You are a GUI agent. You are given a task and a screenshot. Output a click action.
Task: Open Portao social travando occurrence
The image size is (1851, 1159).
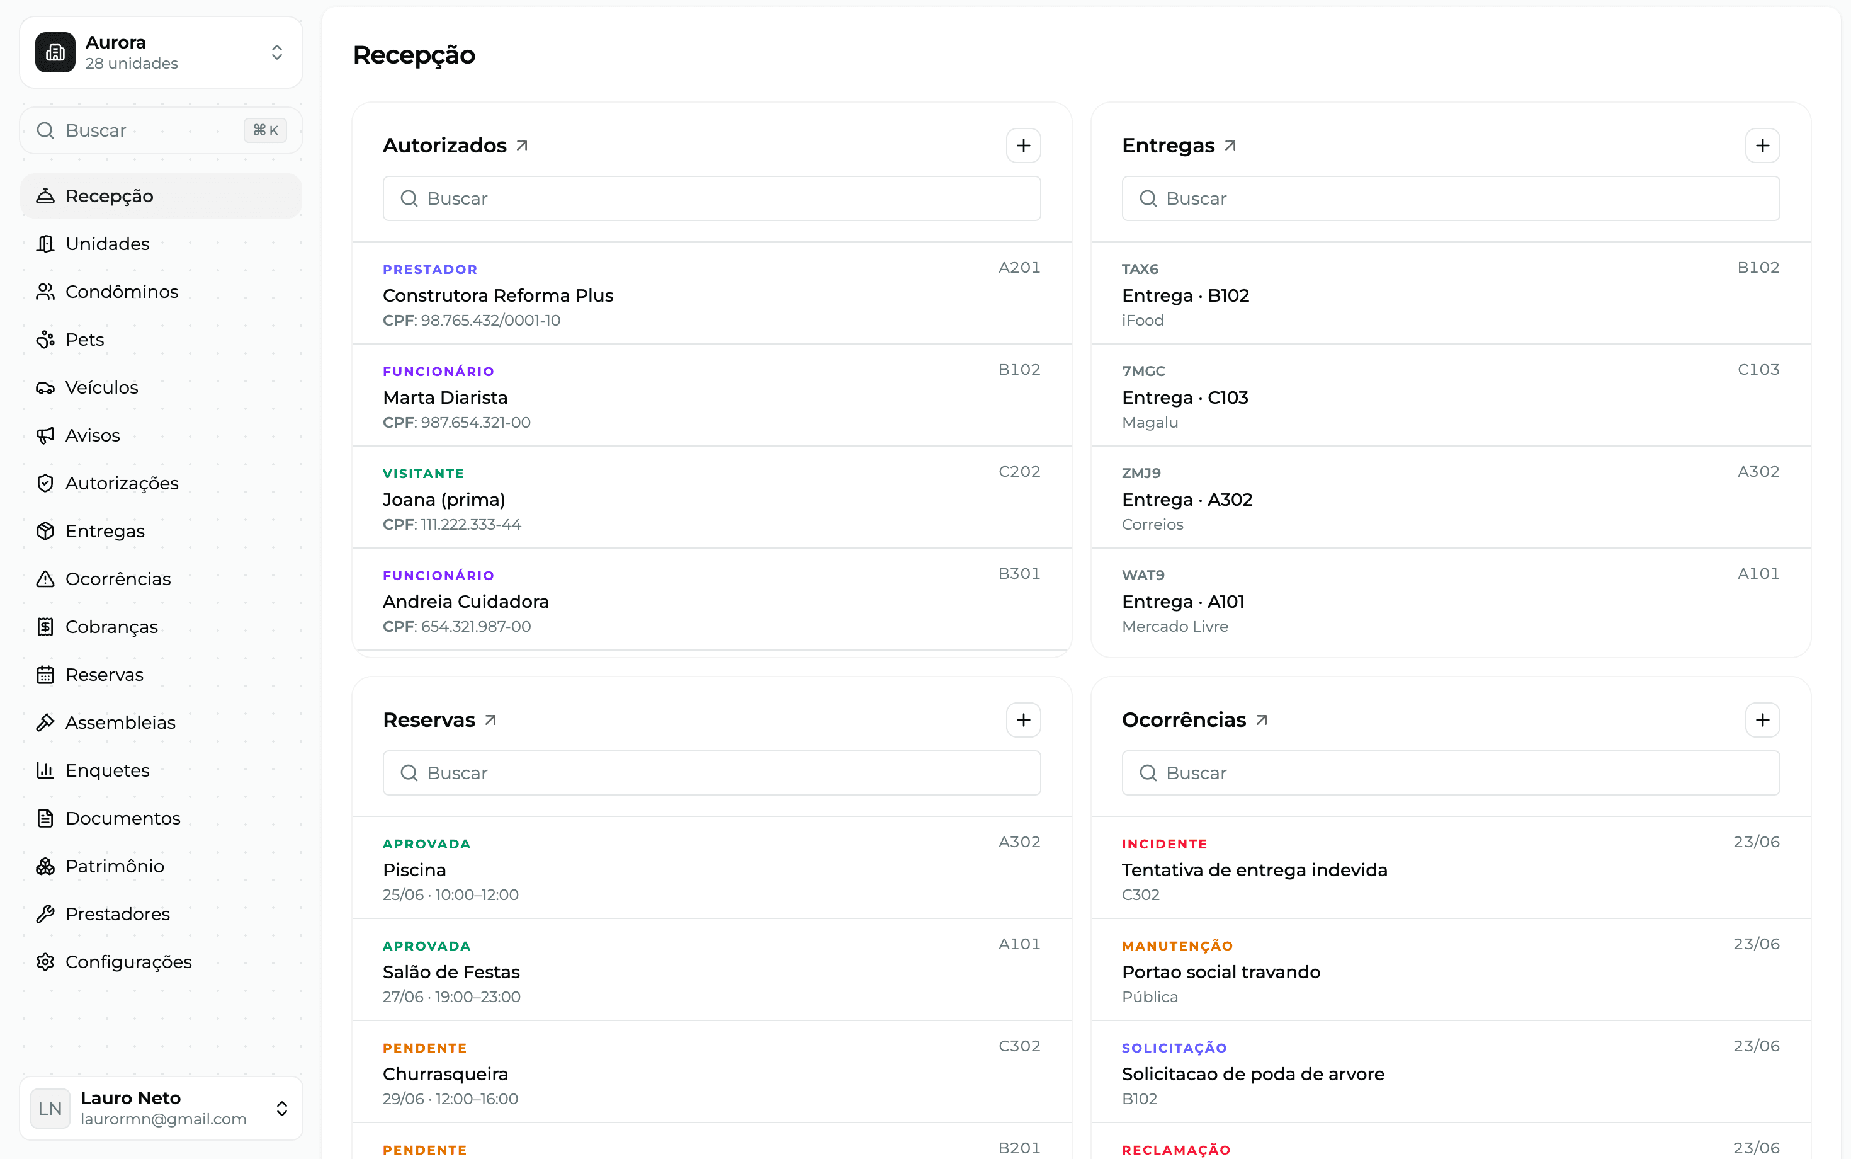tap(1451, 969)
